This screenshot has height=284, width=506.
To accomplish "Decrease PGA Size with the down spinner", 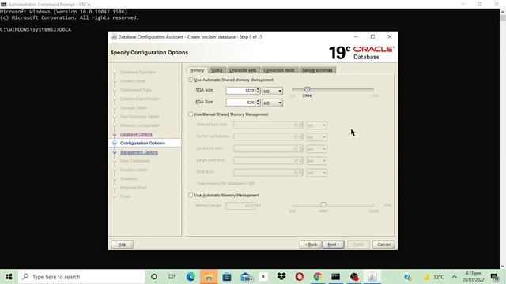I will coord(258,105).
